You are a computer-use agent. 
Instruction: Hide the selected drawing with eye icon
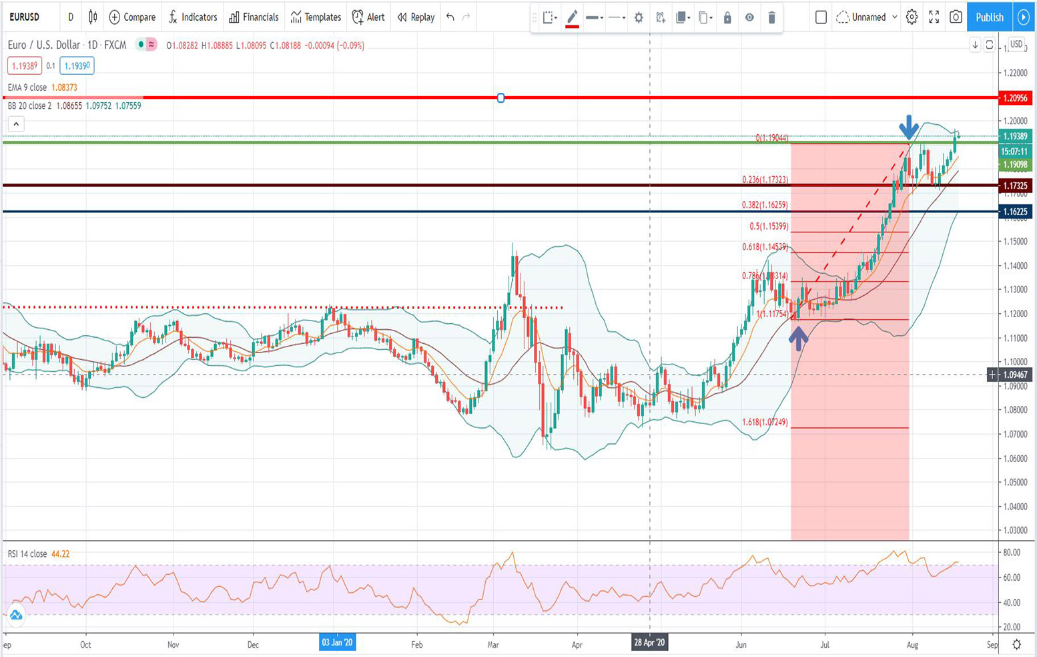pos(749,18)
